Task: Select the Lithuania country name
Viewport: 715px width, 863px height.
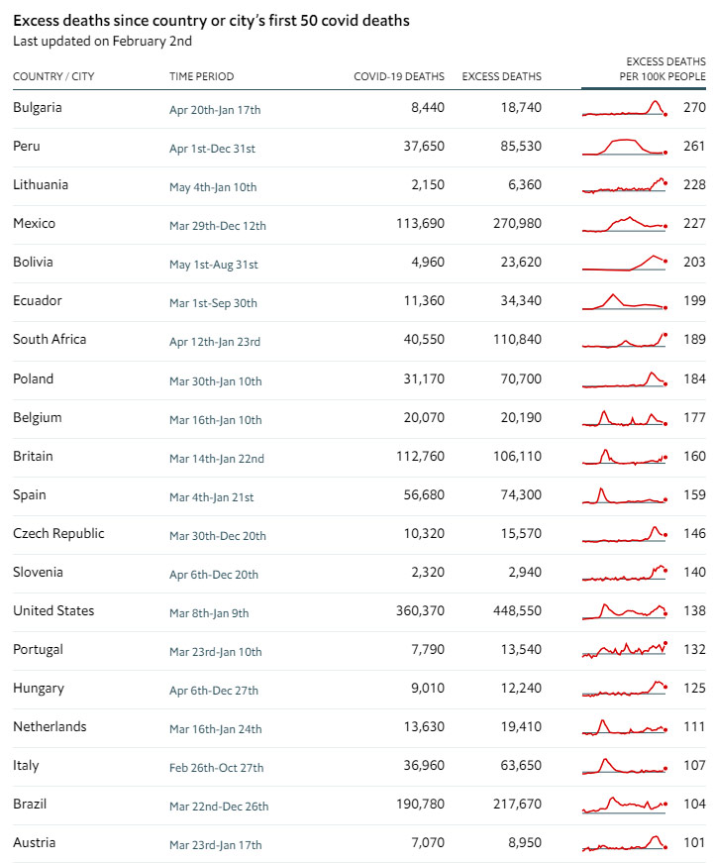Action: [x=41, y=184]
